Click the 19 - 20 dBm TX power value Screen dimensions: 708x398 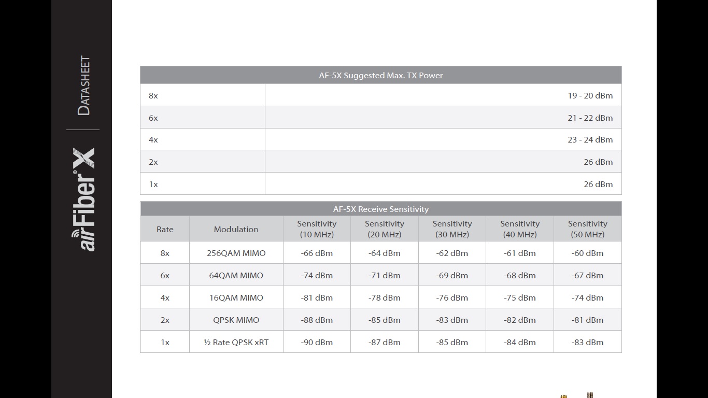pyautogui.click(x=590, y=95)
